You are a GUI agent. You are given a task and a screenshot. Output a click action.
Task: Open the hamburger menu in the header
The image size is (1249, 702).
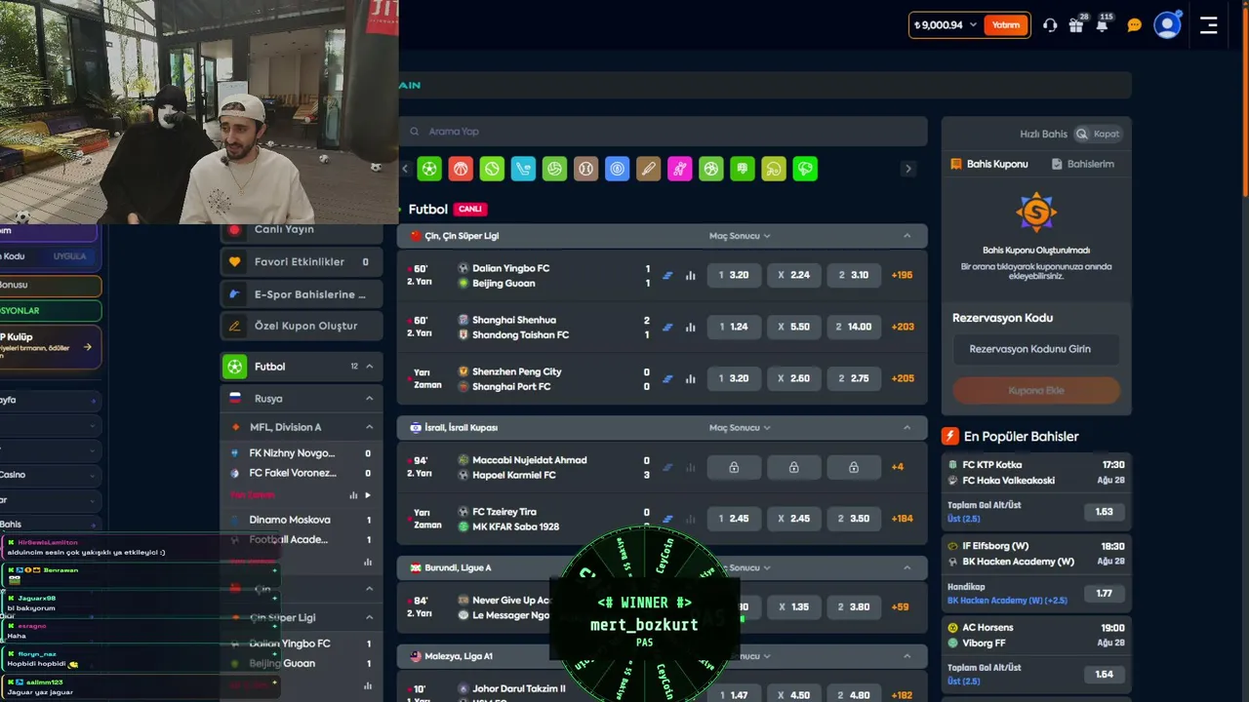1209,25
